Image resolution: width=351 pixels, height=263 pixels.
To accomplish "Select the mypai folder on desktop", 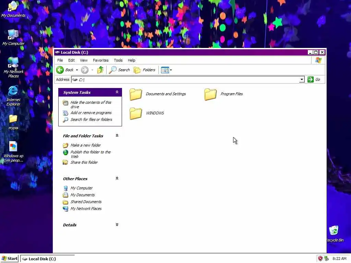I will (13, 119).
